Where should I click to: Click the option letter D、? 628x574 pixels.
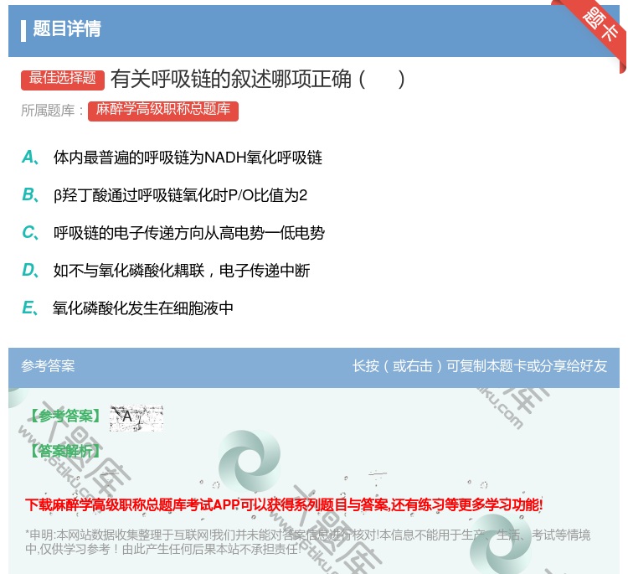(x=31, y=271)
